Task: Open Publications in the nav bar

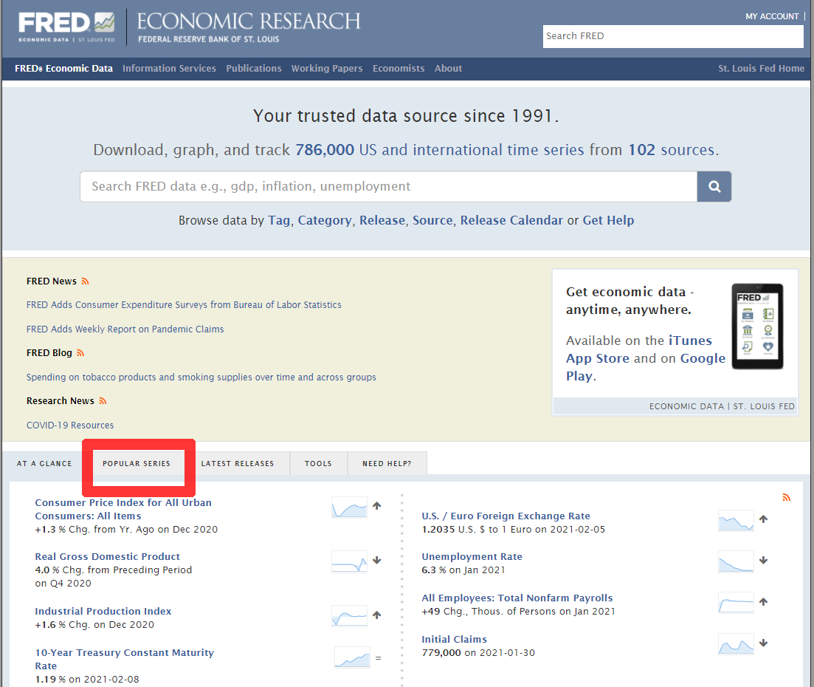Action: (254, 69)
